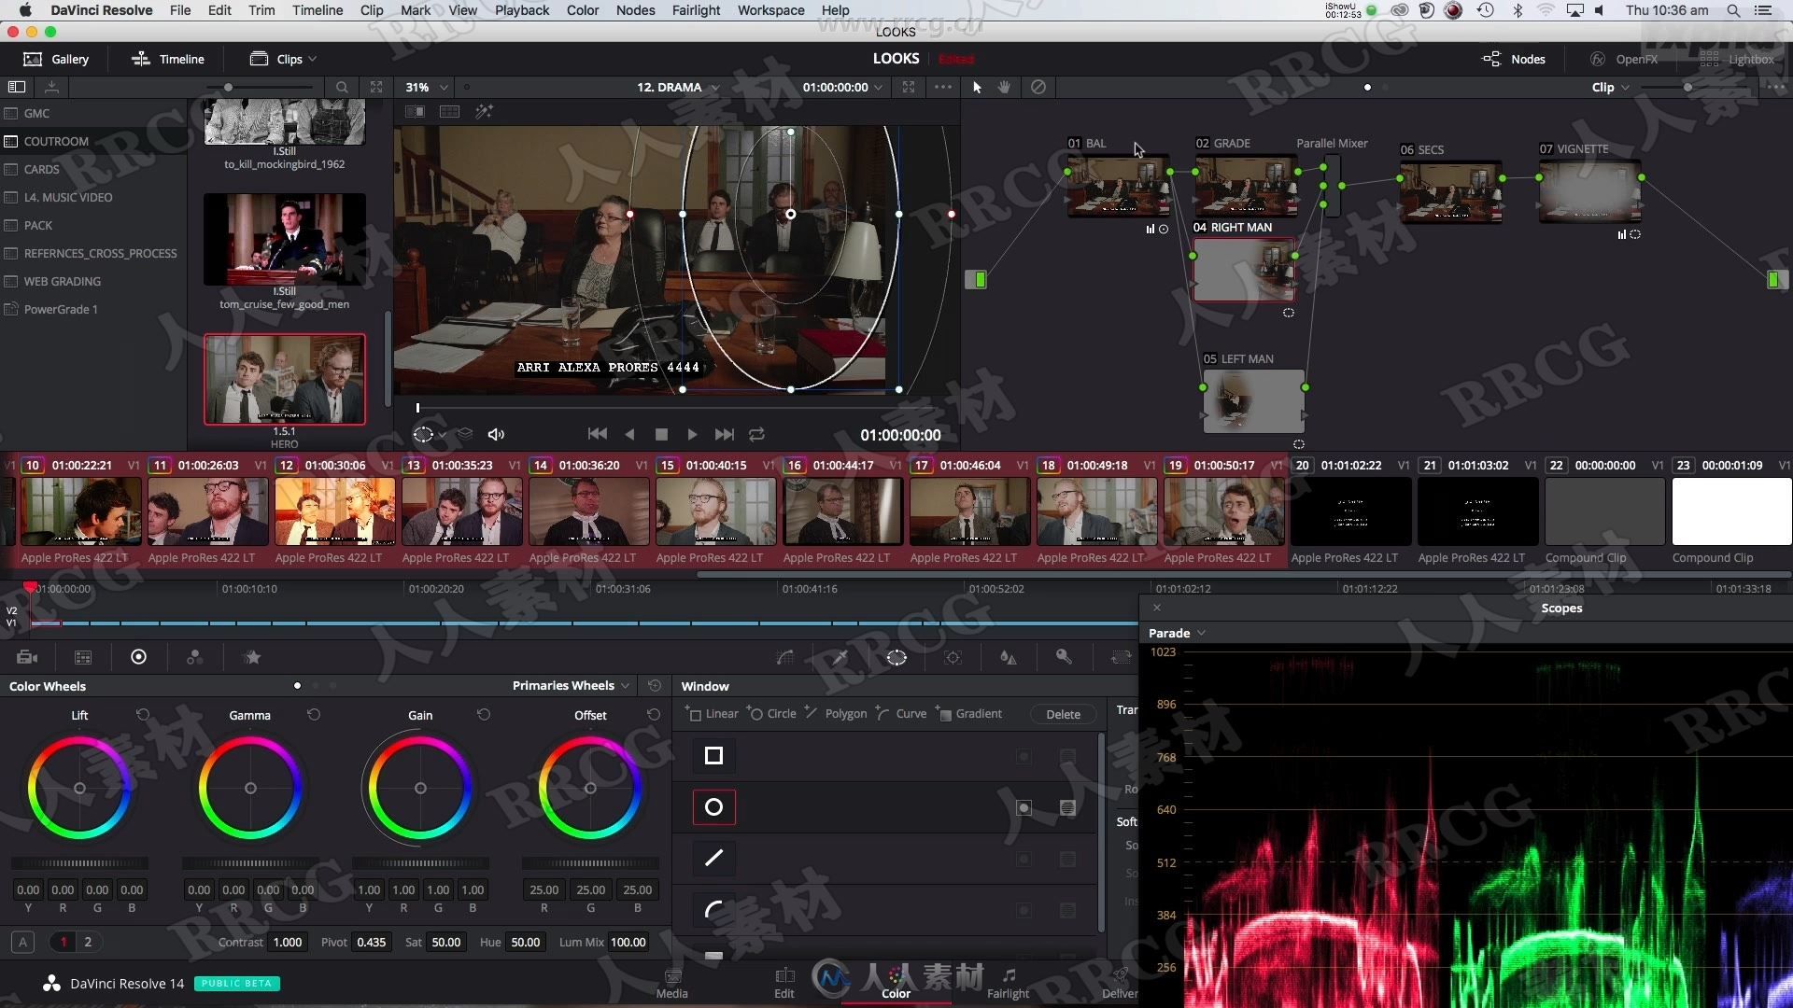Click the gallery search magnifier icon
This screenshot has height=1008, width=1793.
(x=342, y=87)
